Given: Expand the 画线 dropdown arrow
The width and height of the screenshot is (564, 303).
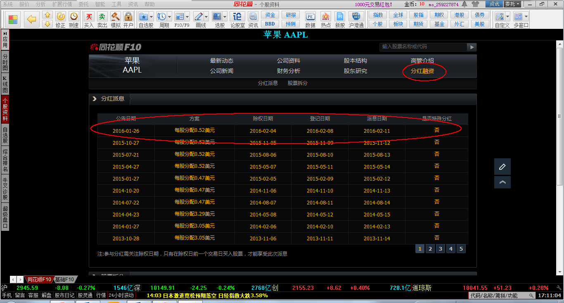Looking at the screenshot, I should coord(206,16).
